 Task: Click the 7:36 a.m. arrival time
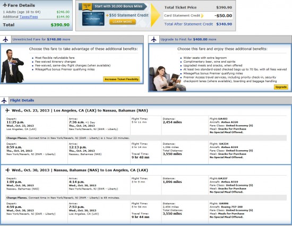(x=76, y=122)
